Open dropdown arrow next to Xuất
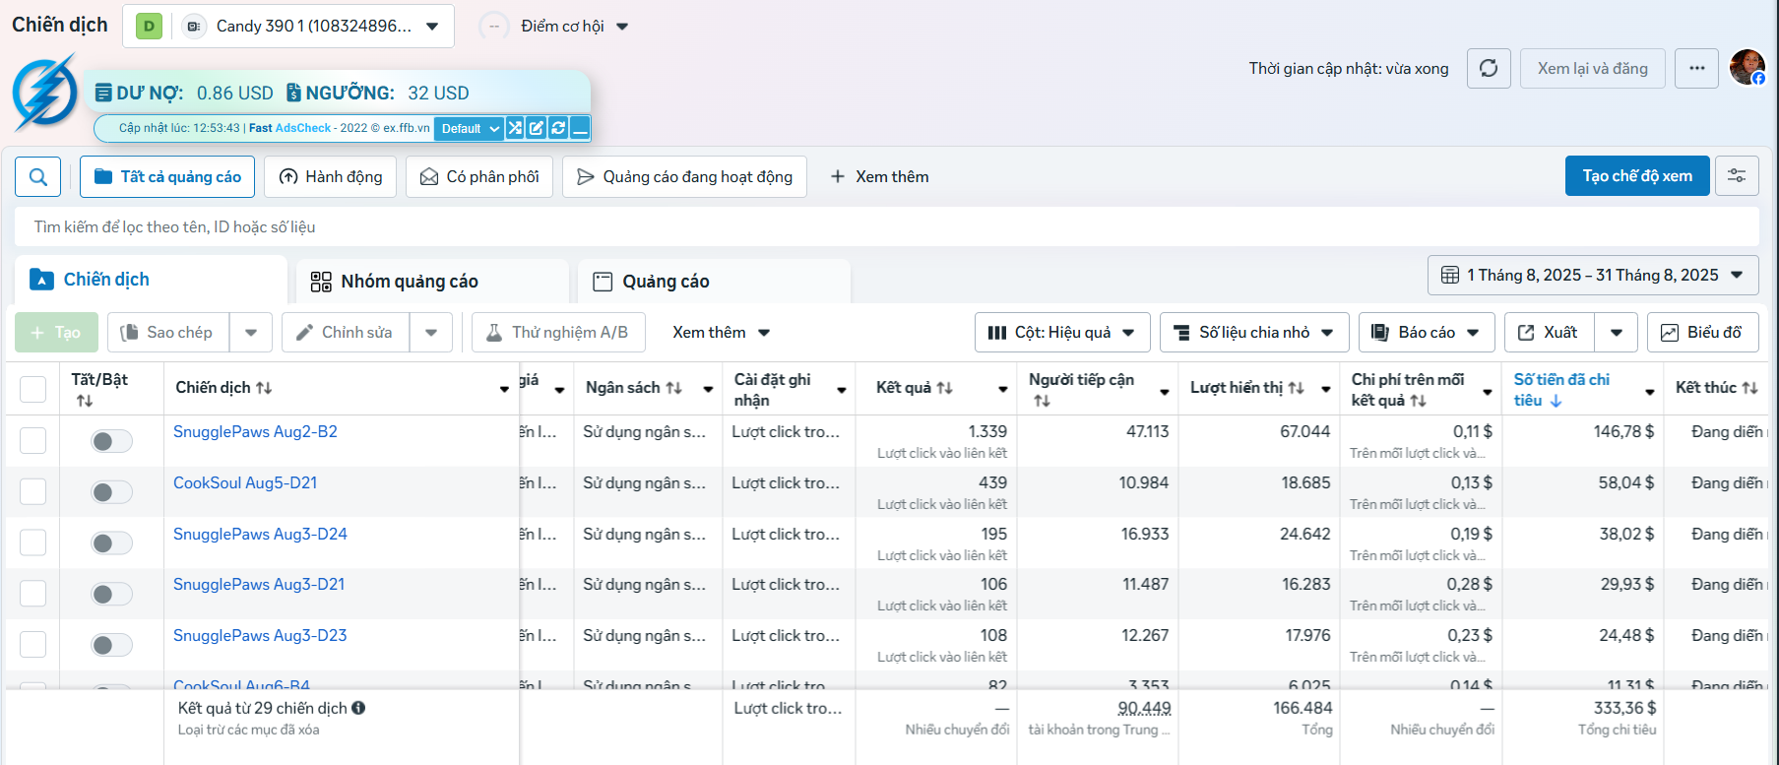 1617,333
